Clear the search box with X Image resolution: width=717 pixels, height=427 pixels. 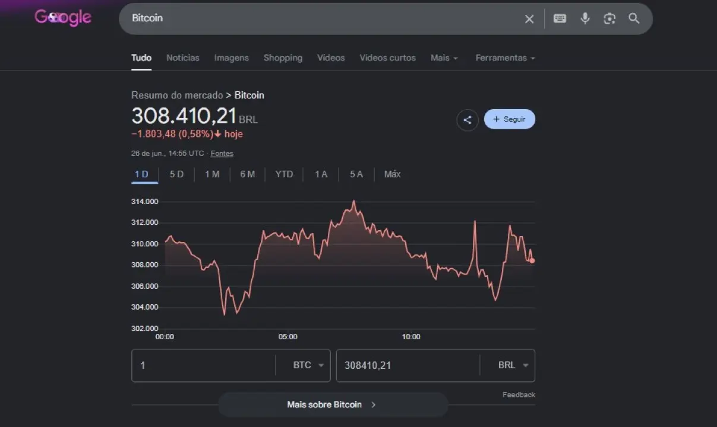tap(529, 19)
